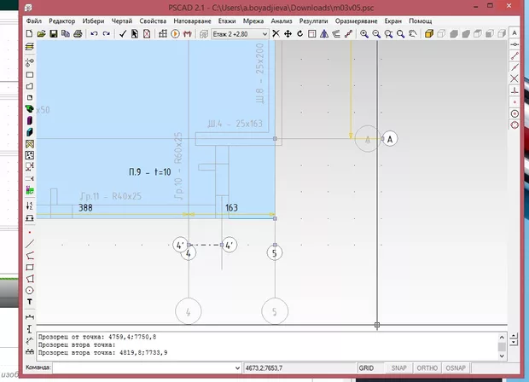Click the Pan (four-arrow move) icon
Viewport: 529px width, 382px height.
click(288, 34)
